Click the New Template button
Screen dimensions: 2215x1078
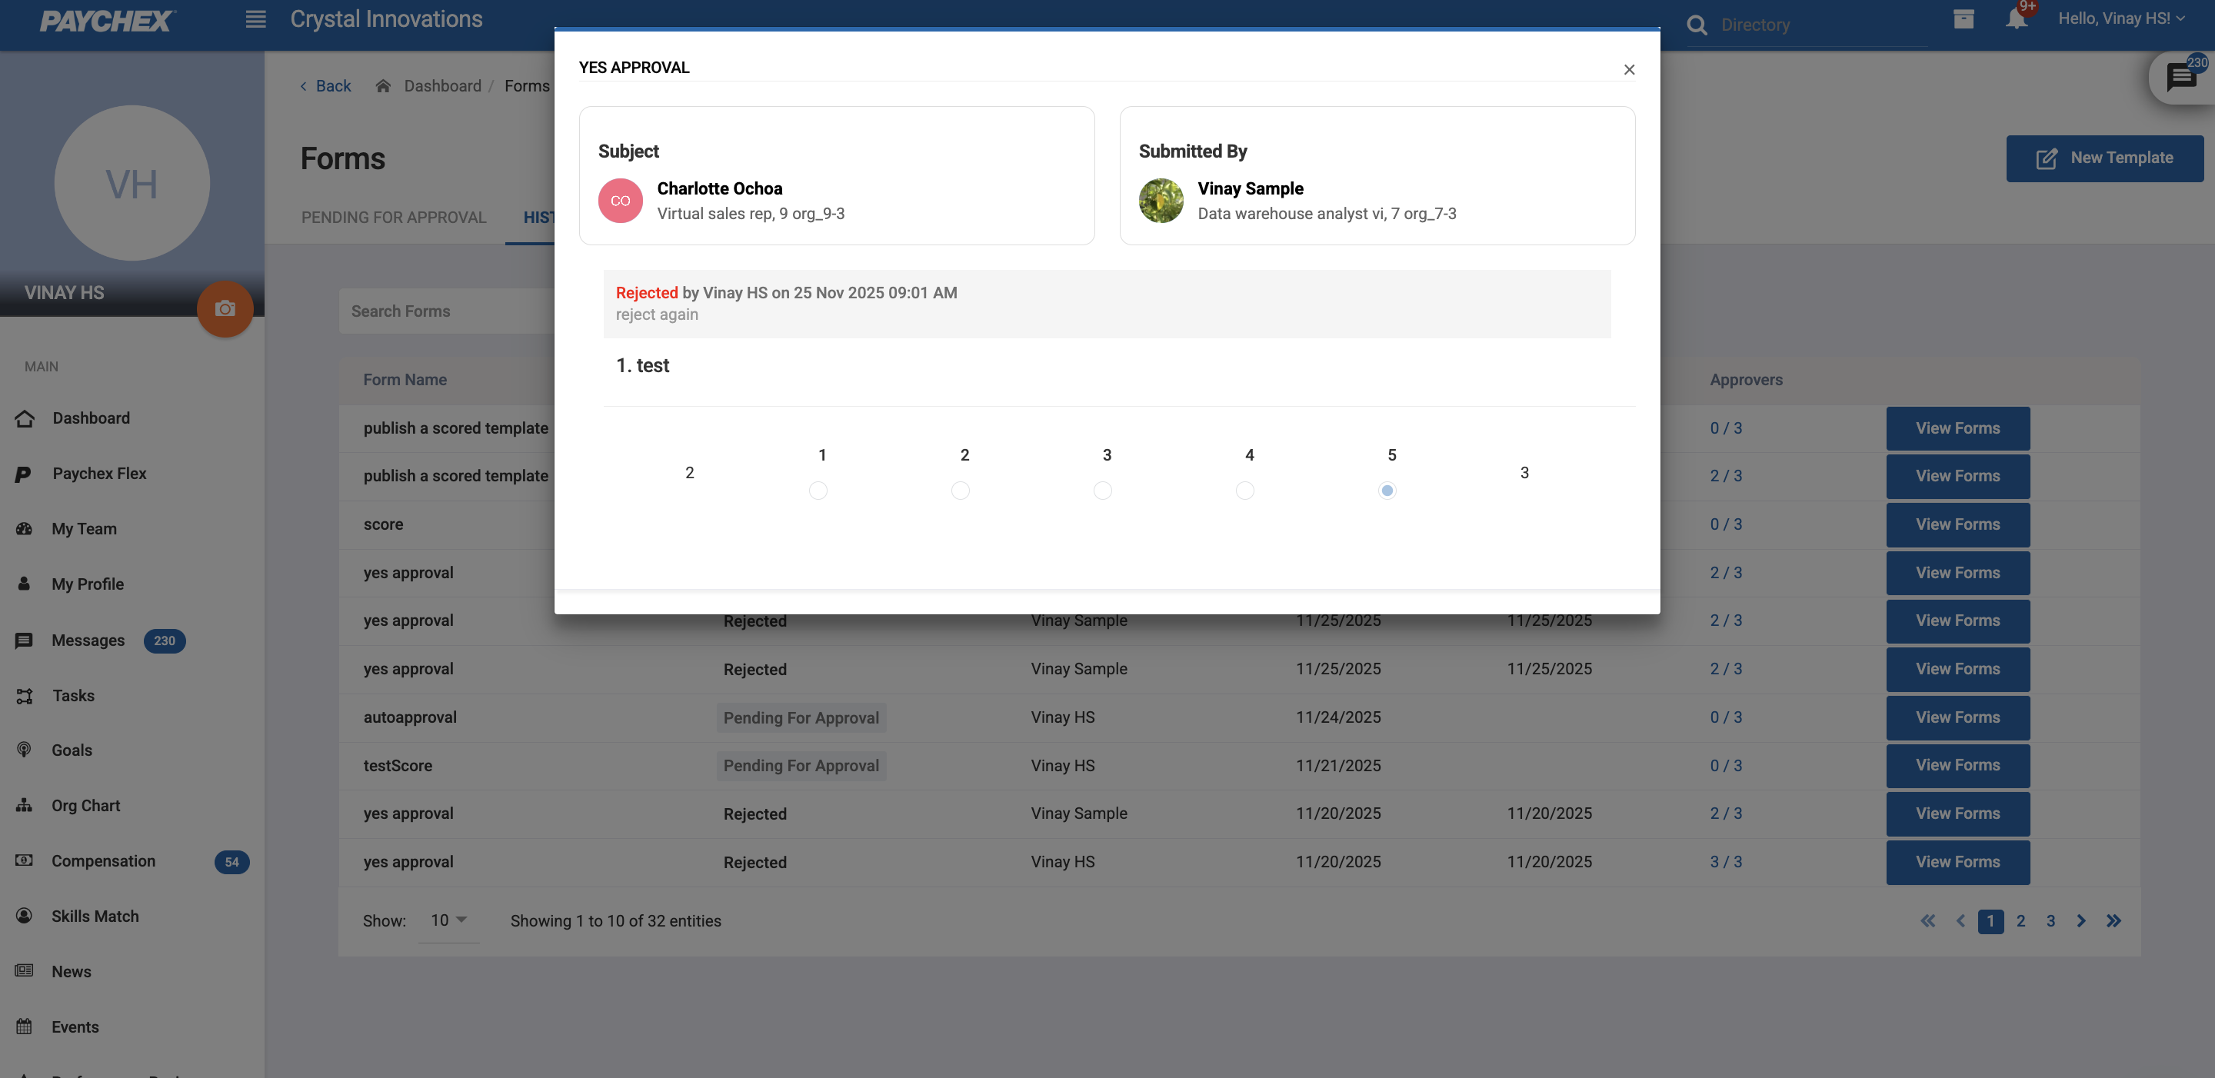click(x=2104, y=158)
